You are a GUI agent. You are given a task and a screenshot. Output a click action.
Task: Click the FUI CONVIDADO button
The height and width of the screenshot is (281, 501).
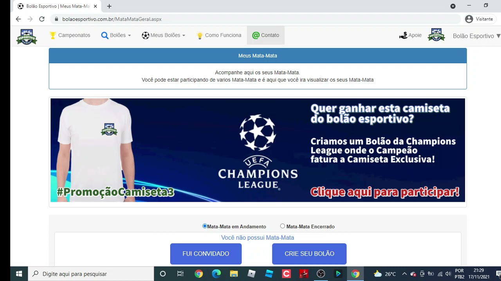click(x=206, y=254)
